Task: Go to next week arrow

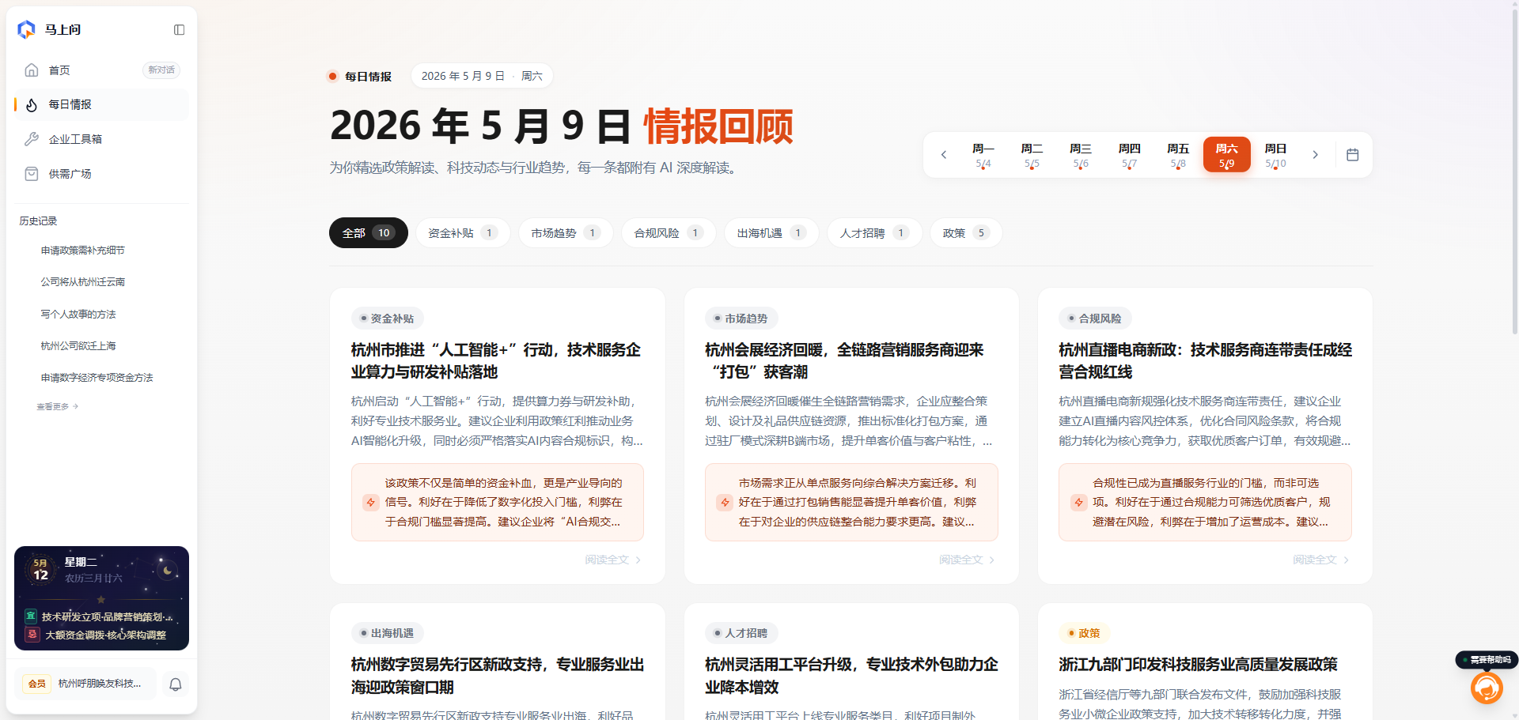Action: coord(1316,155)
